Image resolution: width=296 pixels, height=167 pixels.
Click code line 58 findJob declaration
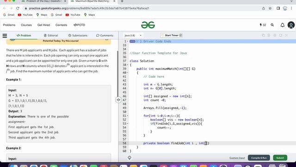[176, 143]
